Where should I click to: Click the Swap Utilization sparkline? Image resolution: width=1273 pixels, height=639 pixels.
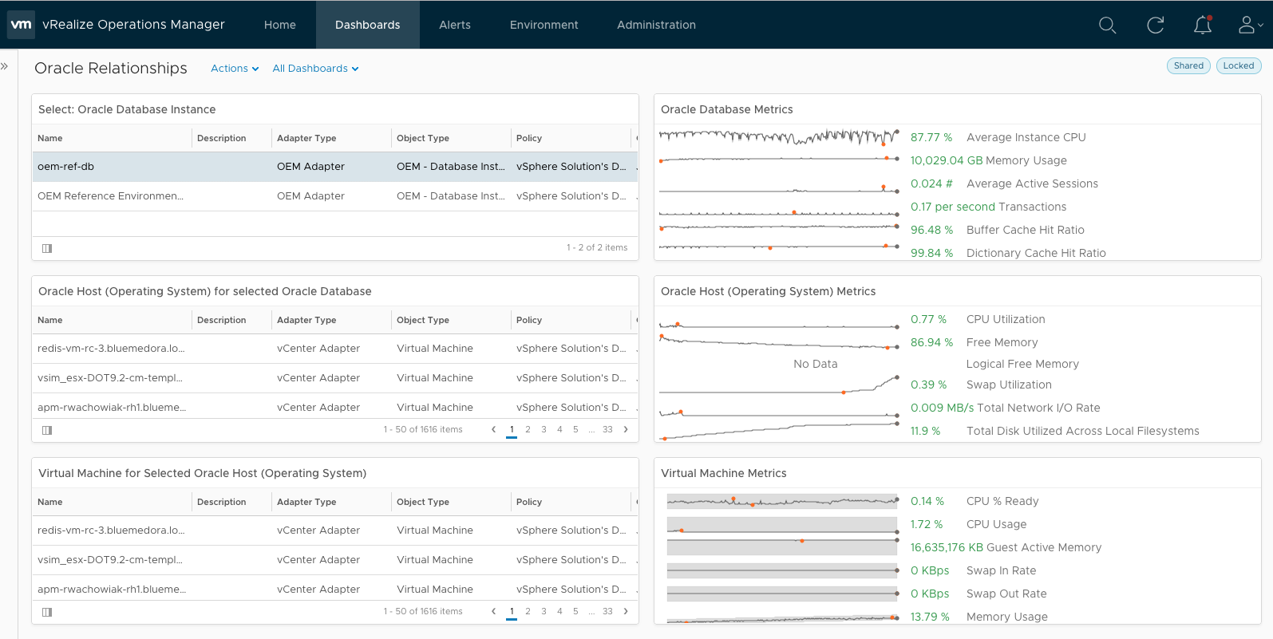[779, 385]
